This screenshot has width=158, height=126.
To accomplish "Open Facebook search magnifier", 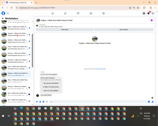I will click(8, 13).
